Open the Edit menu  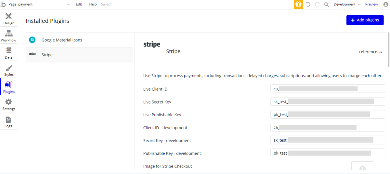click(x=79, y=4)
